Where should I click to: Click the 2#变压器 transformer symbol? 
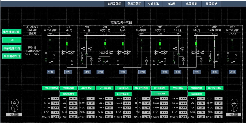pyautogui.click(x=234, y=105)
